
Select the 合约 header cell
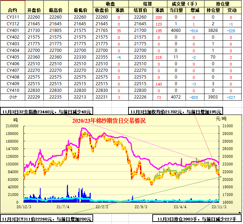[13, 10]
